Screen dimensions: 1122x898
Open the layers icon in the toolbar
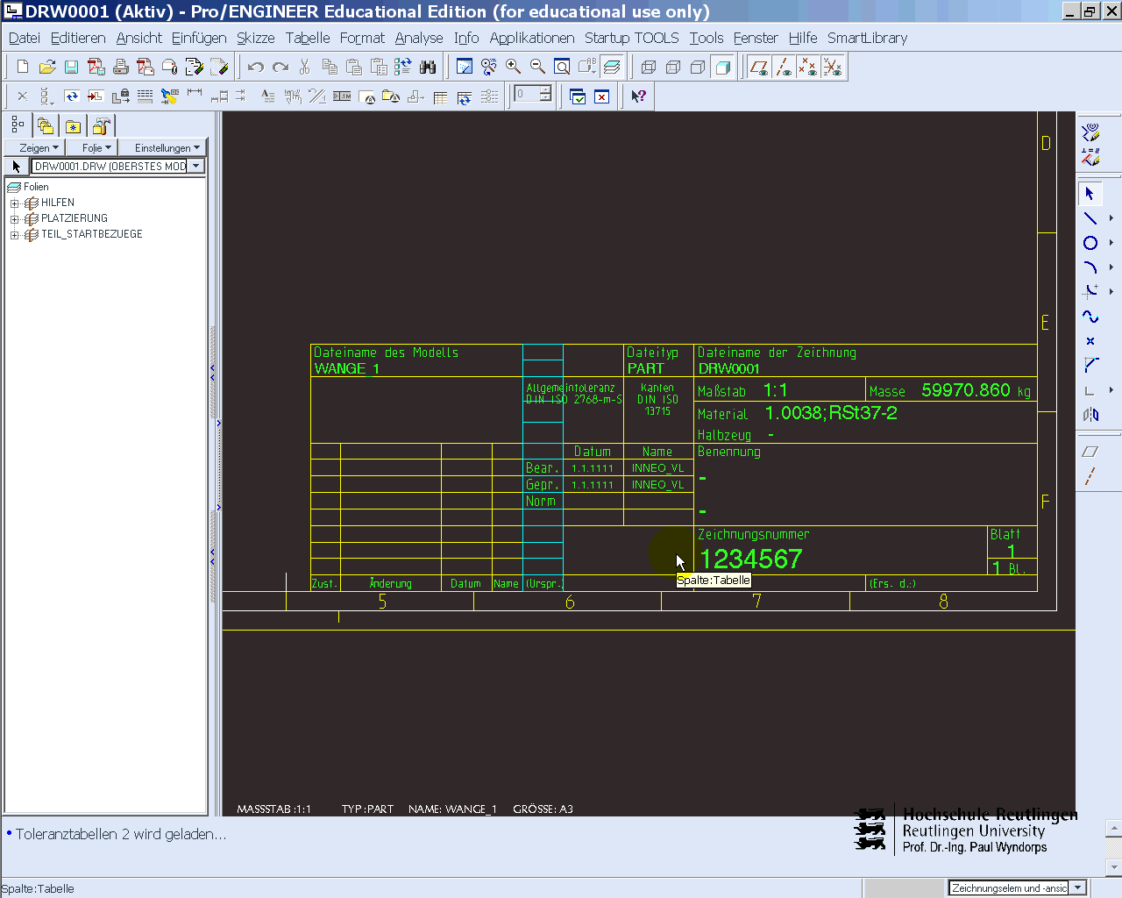coord(612,67)
